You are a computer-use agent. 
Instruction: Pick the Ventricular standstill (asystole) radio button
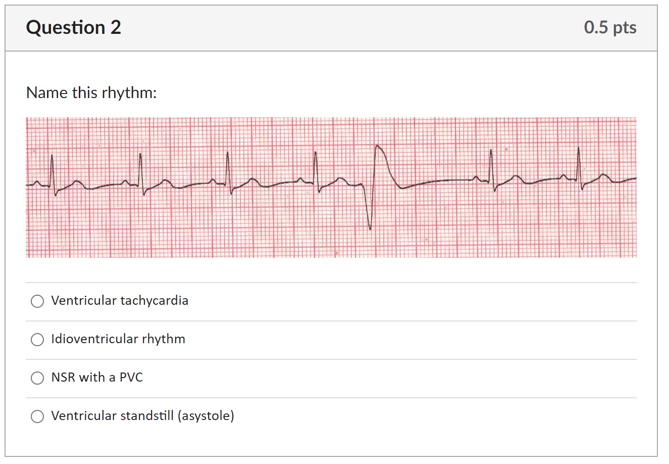click(37, 416)
